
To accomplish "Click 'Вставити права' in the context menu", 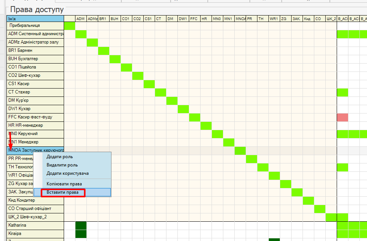I will [x=63, y=192].
